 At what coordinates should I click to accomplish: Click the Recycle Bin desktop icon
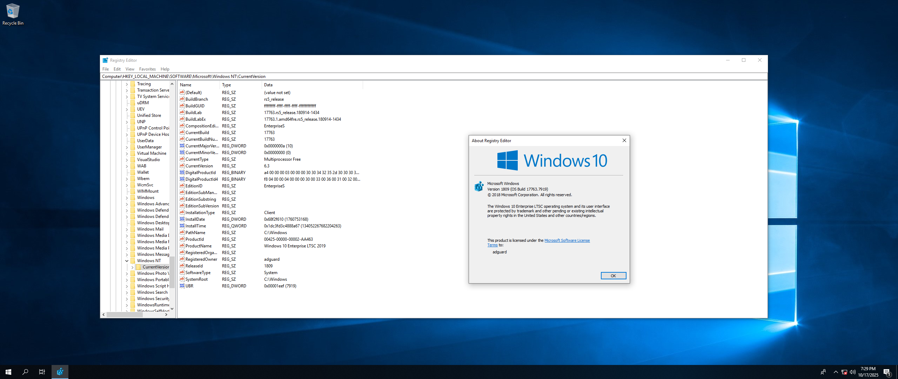coord(13,14)
